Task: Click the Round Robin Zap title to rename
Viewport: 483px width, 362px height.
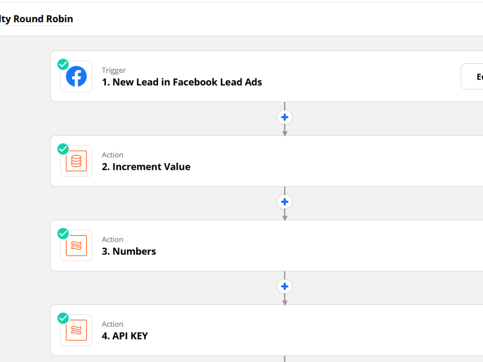Action: click(x=36, y=18)
